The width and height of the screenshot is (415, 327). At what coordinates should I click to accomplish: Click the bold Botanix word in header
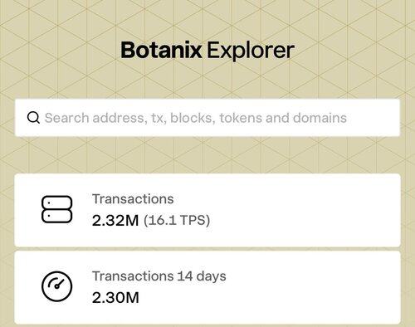pyautogui.click(x=161, y=50)
